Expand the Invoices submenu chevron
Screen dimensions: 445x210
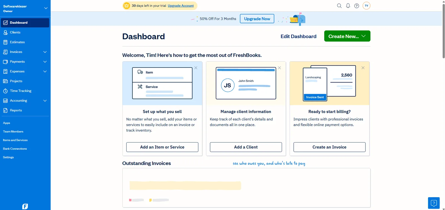tap(45, 52)
